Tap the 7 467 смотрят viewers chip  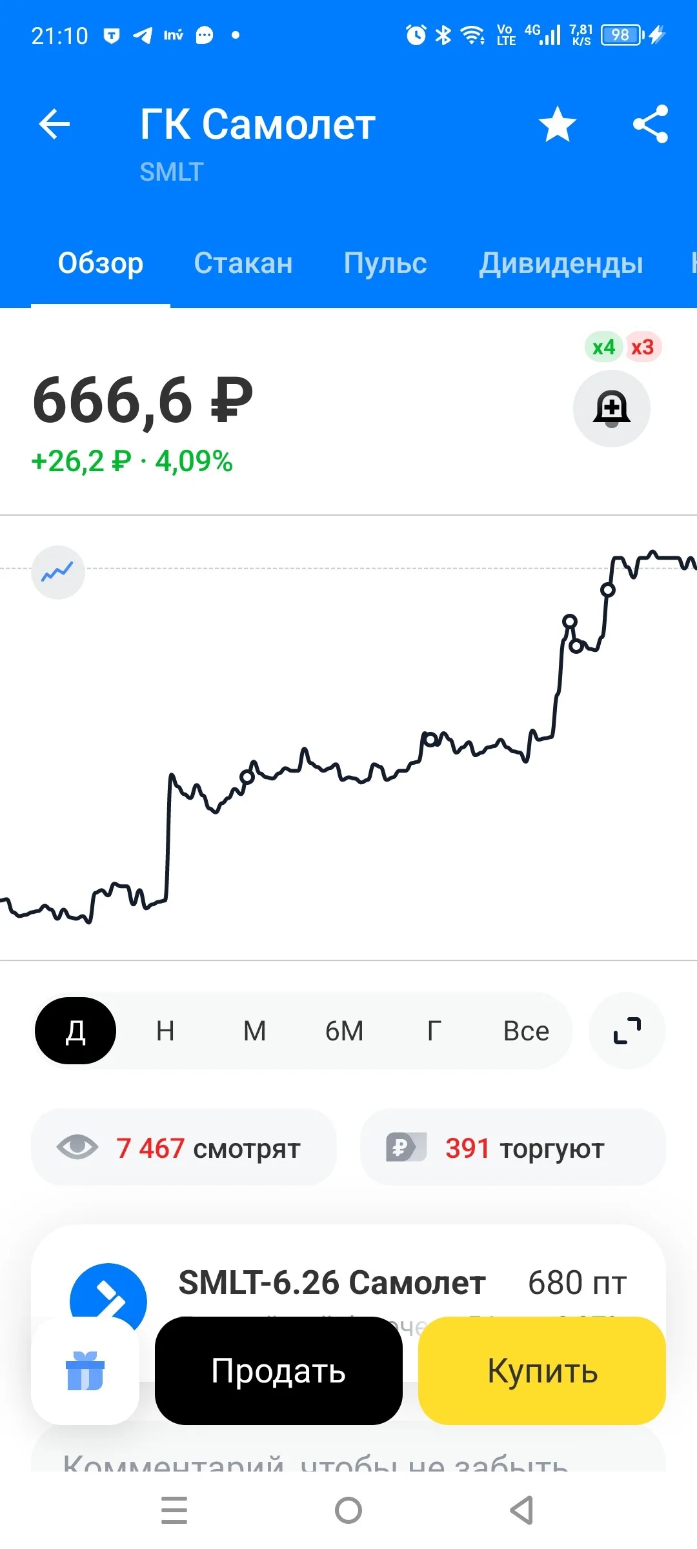(x=184, y=1148)
